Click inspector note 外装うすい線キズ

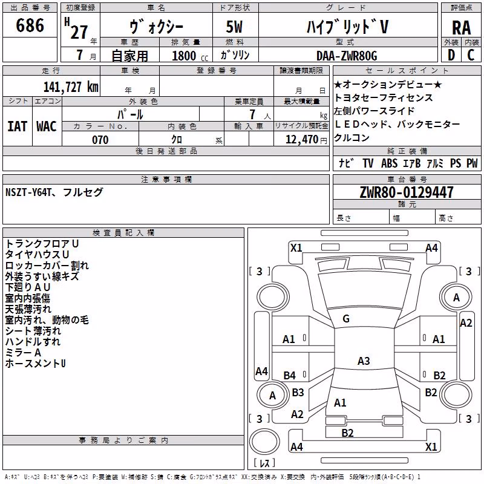[42, 276]
